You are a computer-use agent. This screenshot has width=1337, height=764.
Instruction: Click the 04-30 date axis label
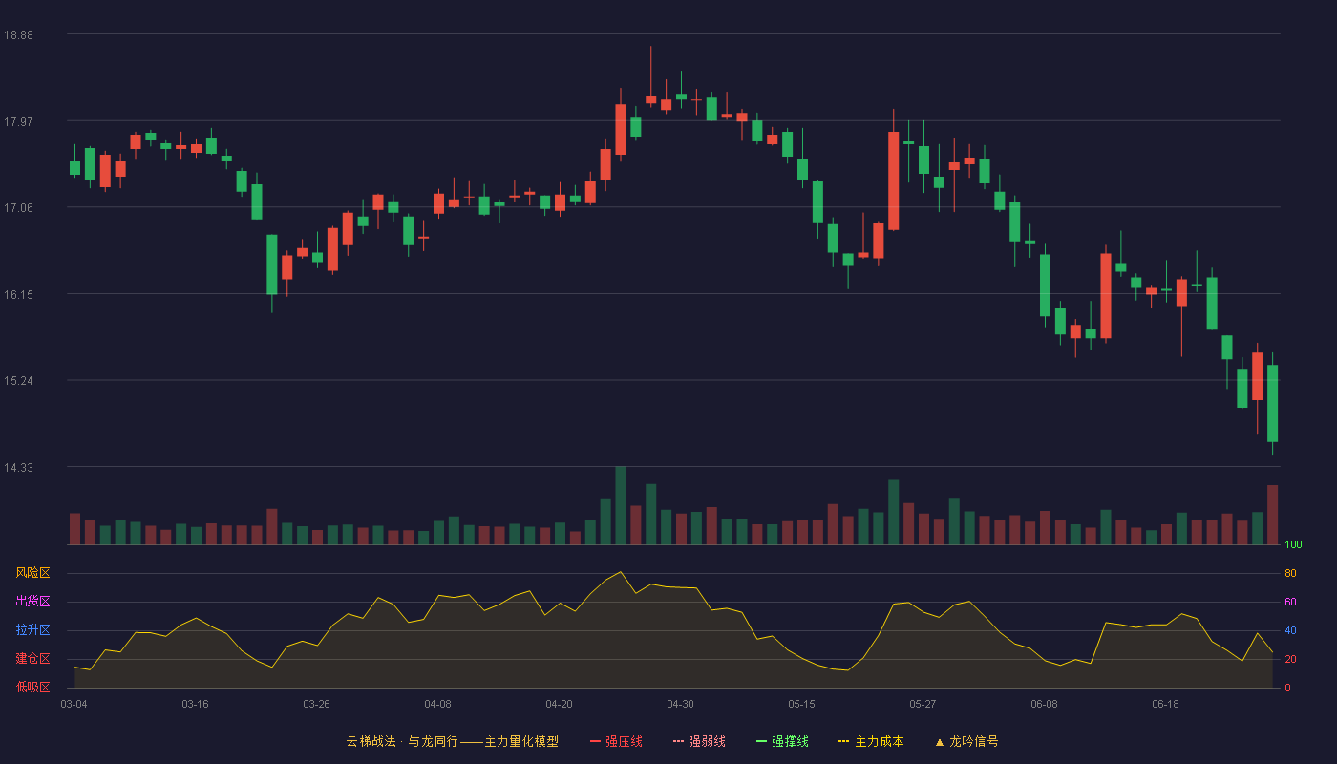[x=680, y=704]
